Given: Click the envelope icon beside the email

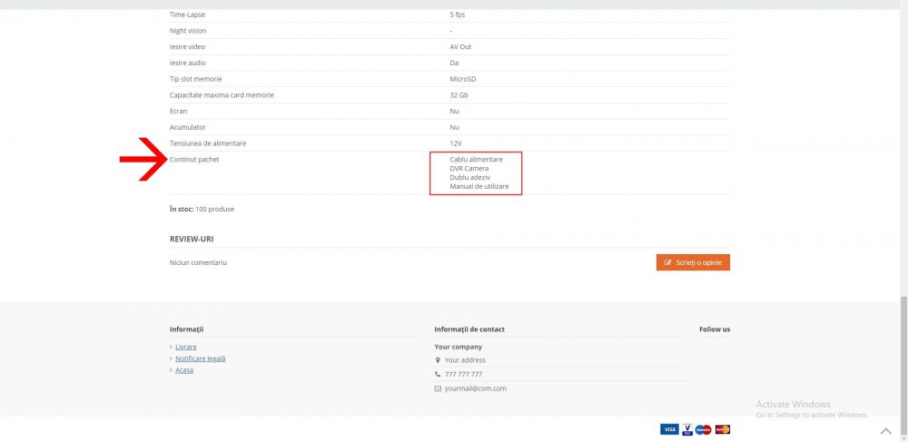Looking at the screenshot, I should (x=438, y=388).
